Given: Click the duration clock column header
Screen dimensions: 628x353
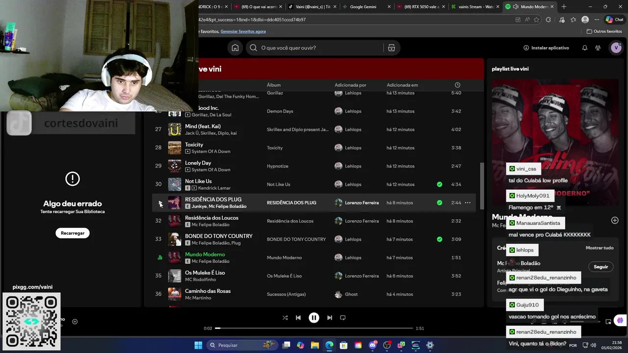Looking at the screenshot, I should click(457, 85).
